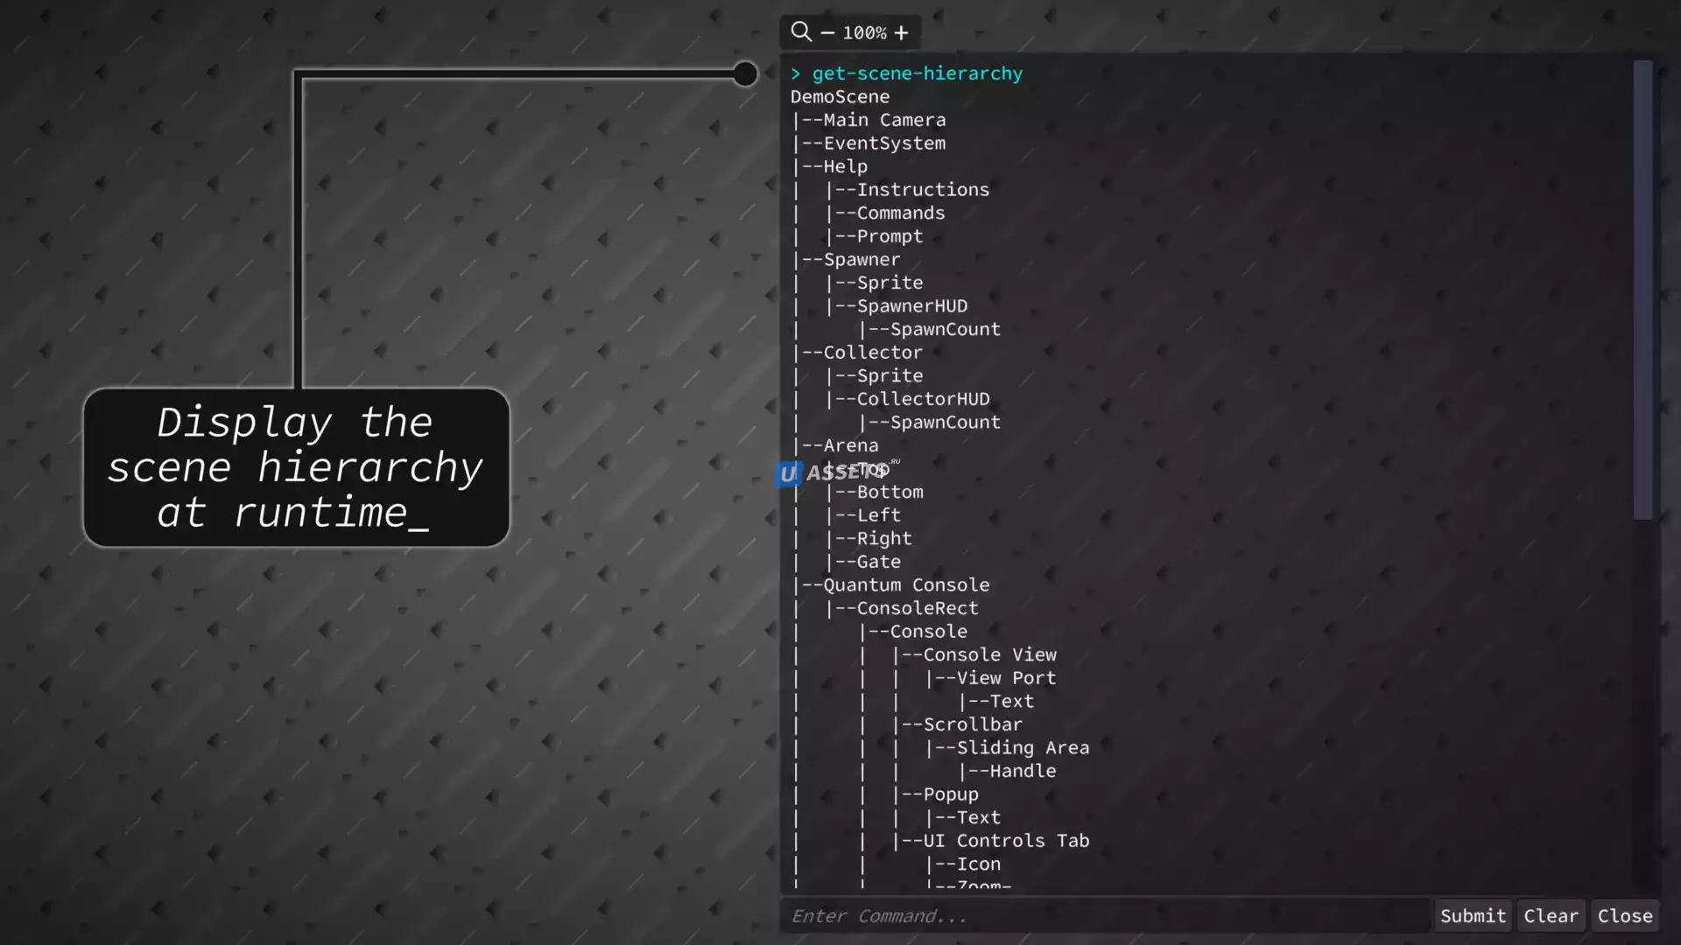
Task: Click the 100% zoom level label
Action: click(x=864, y=33)
